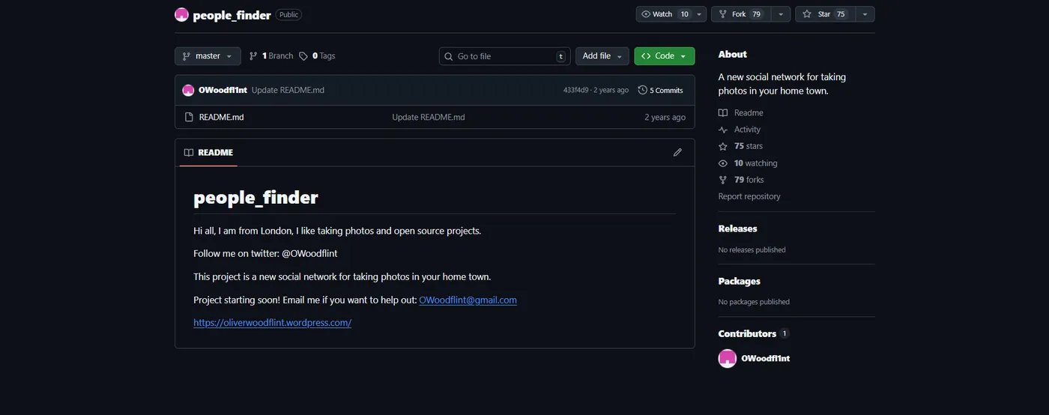Open the Readme link in About sidebar
The image size is (1049, 415).
(x=741, y=113)
